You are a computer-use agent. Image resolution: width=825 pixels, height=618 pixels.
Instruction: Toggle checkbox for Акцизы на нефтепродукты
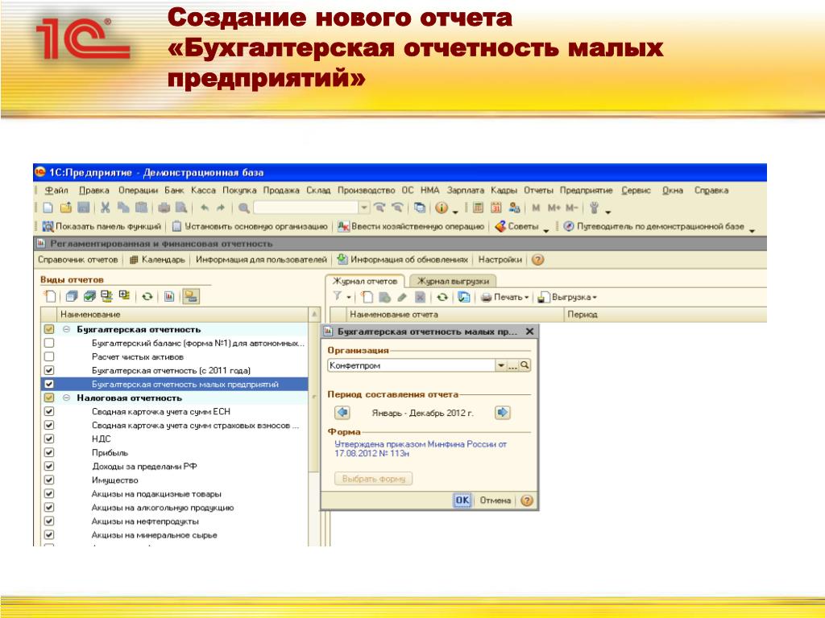coord(49,521)
